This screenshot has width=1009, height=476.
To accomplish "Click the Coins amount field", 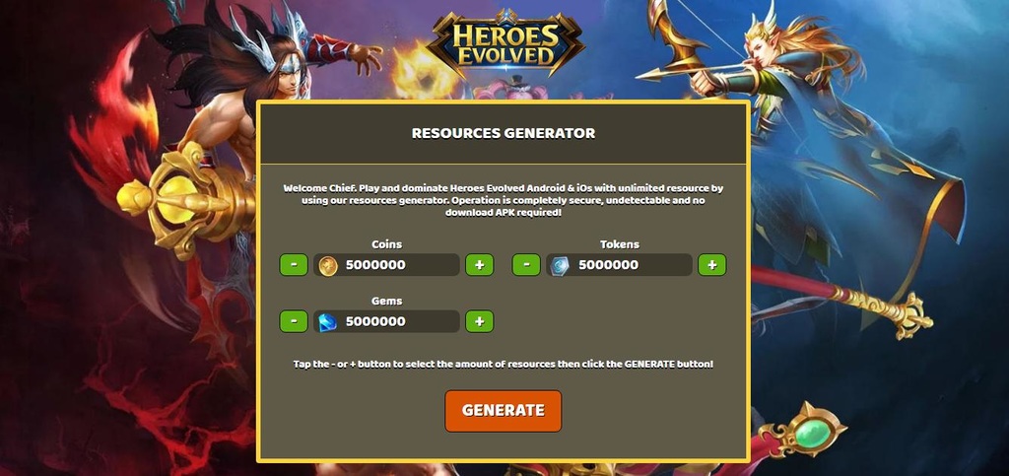I will [x=386, y=265].
